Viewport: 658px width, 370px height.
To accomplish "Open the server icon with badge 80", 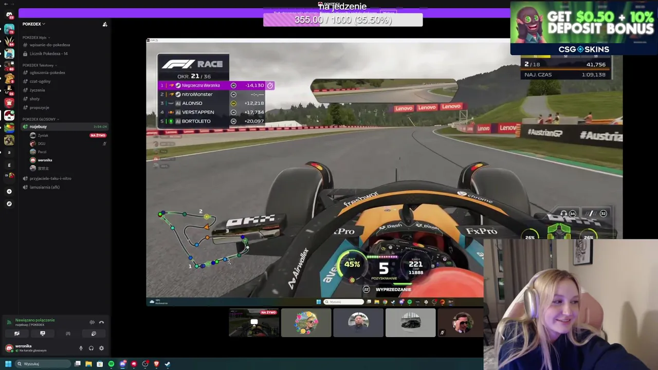I will 9,66.
